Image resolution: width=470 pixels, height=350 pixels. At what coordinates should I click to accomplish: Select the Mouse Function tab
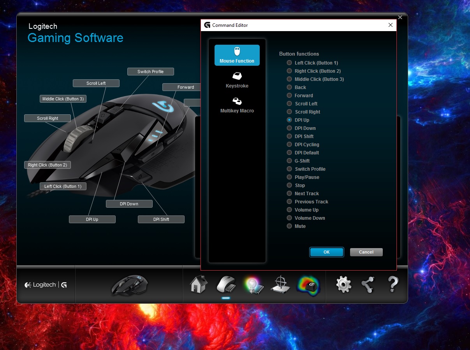click(x=237, y=55)
